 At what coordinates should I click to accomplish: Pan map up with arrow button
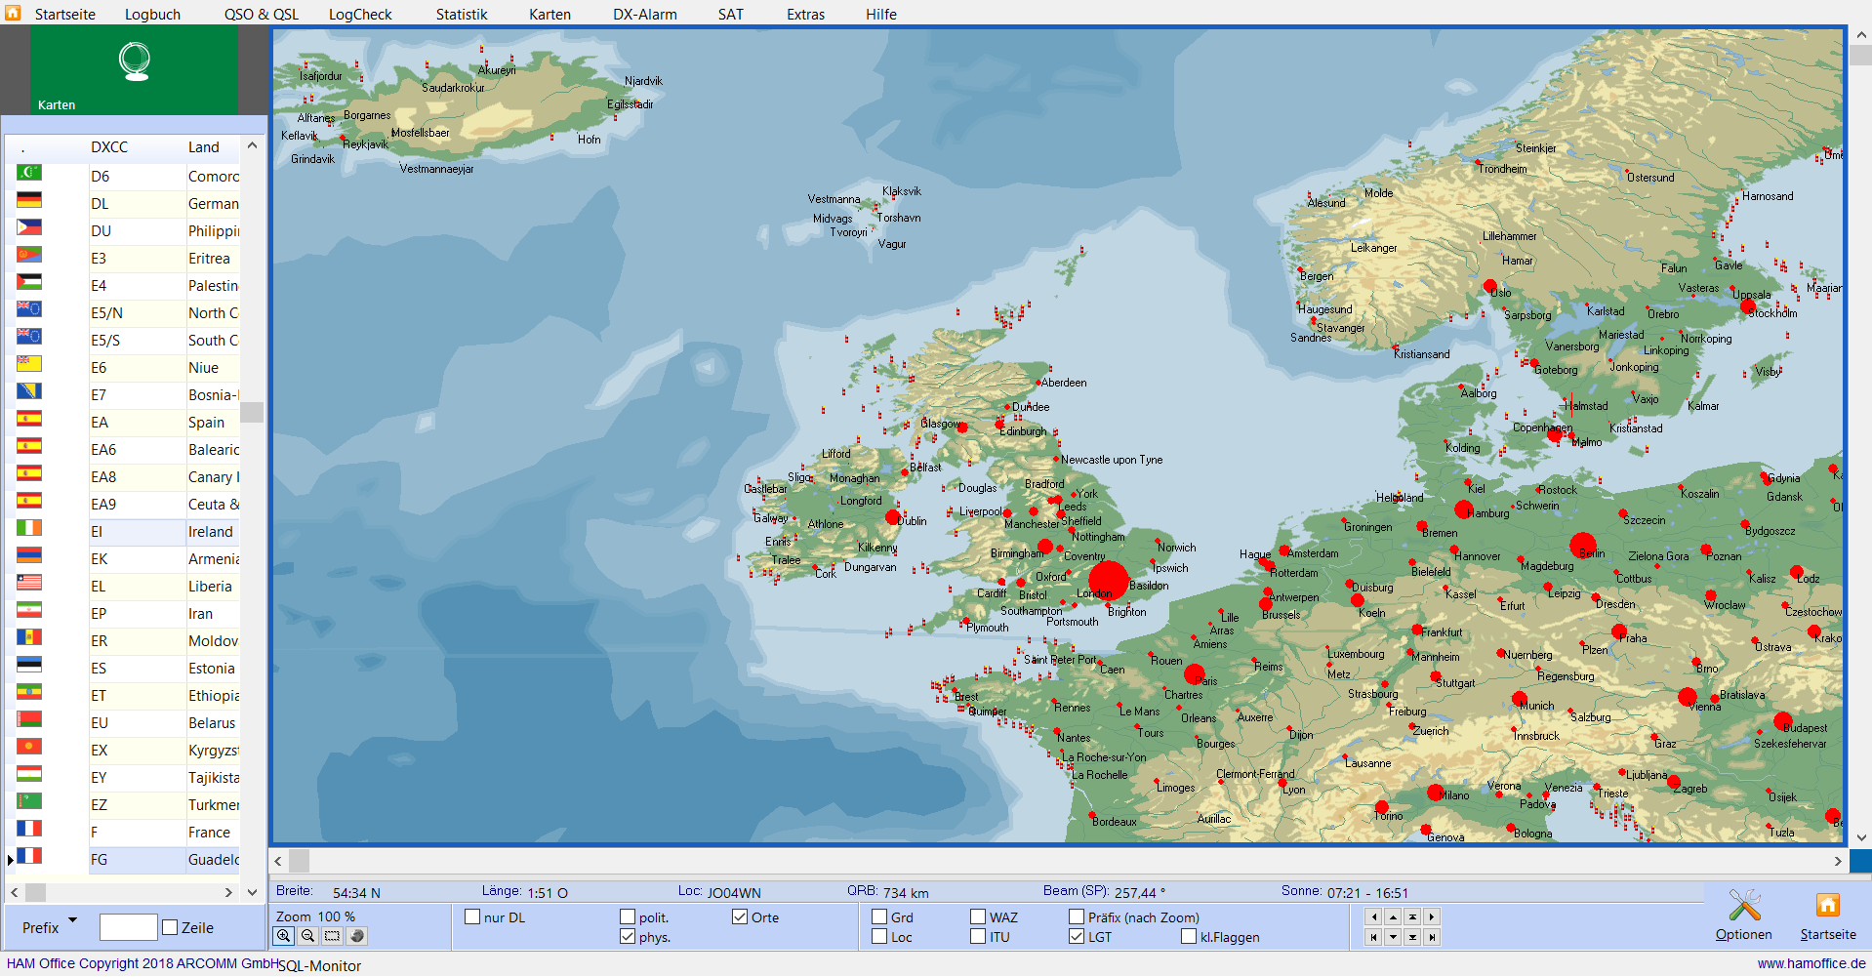pos(1393,916)
